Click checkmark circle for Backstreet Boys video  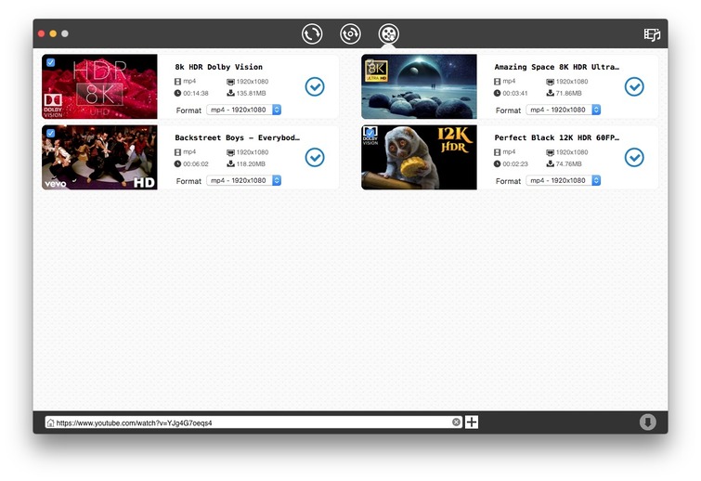click(315, 157)
